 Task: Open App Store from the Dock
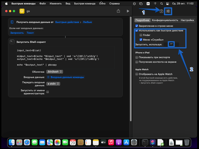pyautogui.click(x=126, y=142)
